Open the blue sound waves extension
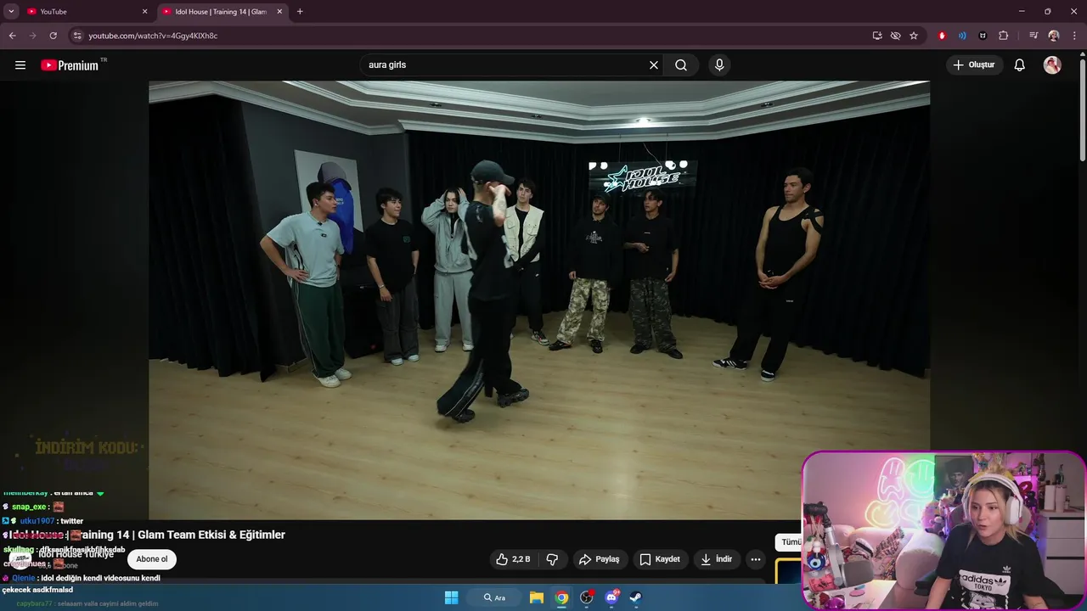1087x611 pixels. point(962,36)
